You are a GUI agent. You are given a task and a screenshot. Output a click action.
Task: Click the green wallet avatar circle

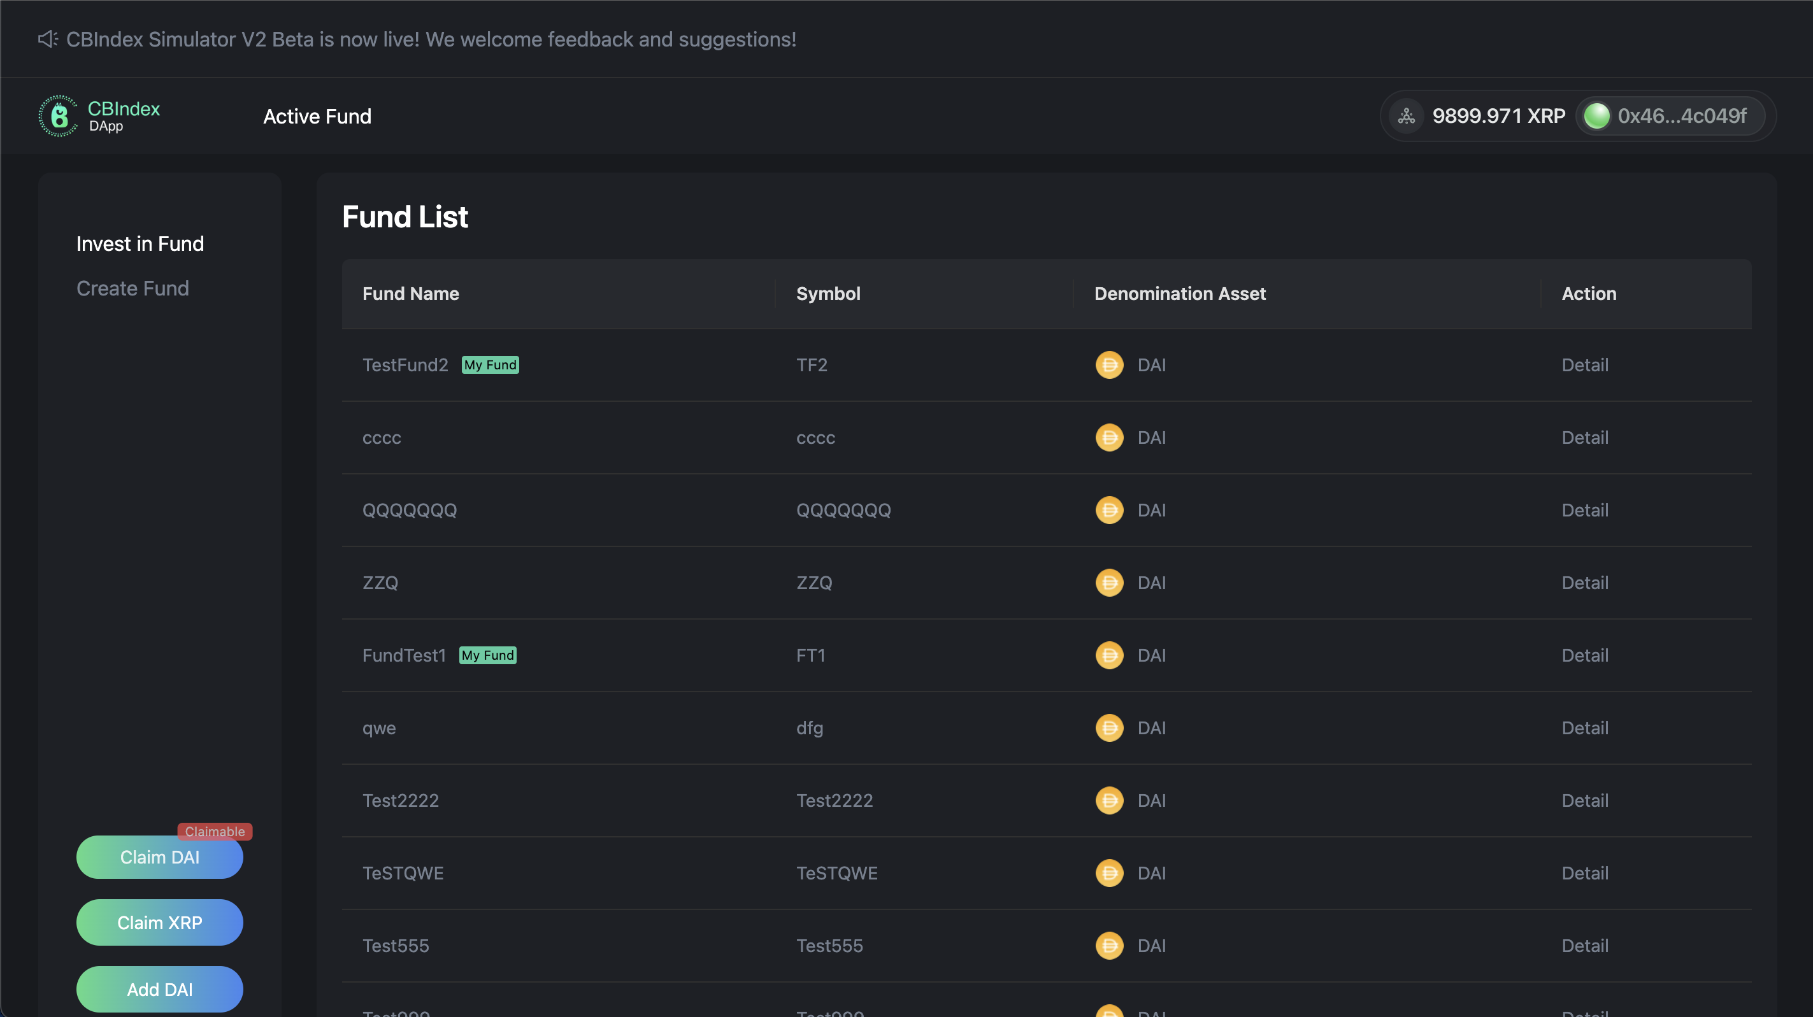(1596, 116)
